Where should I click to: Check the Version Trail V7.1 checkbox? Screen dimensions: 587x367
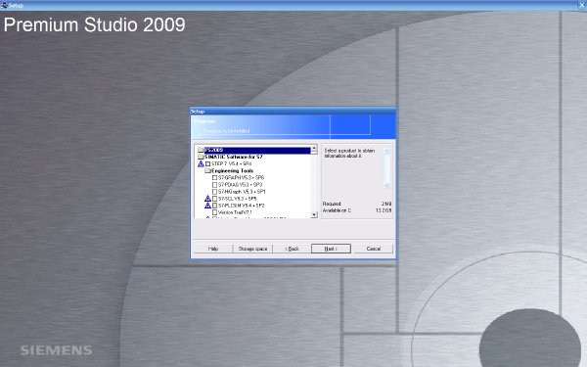[x=214, y=212]
